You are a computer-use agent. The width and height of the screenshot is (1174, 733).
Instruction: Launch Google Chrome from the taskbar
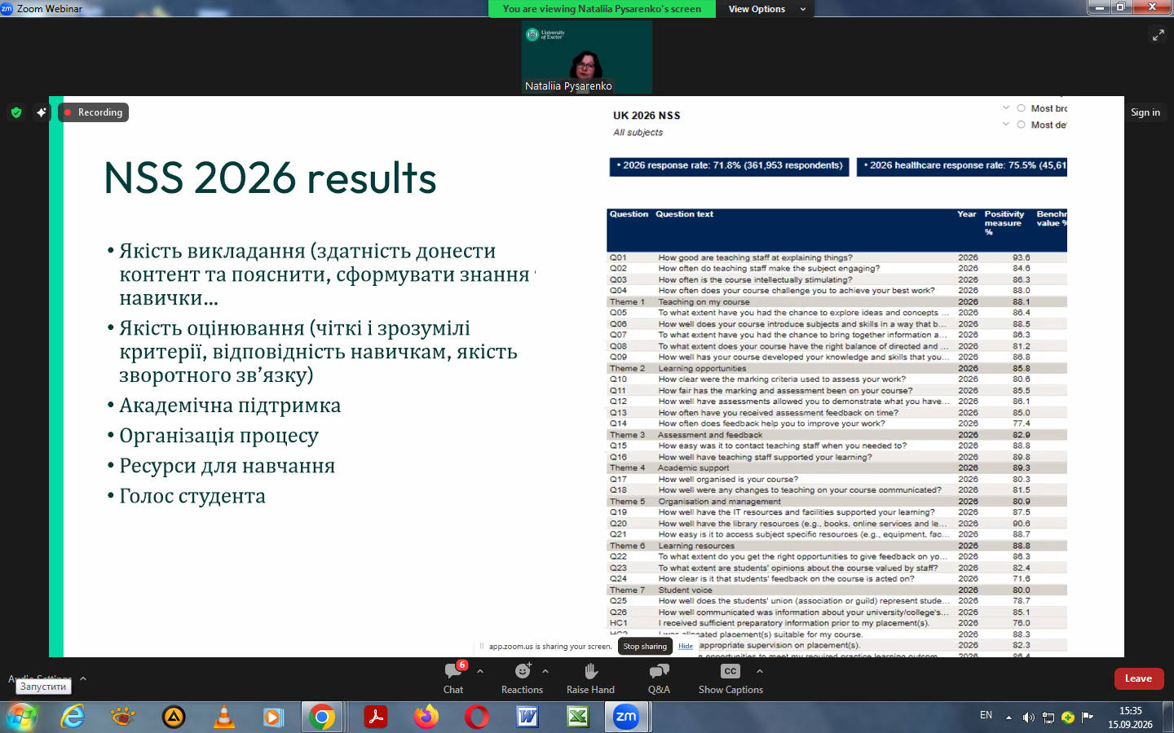[322, 717]
